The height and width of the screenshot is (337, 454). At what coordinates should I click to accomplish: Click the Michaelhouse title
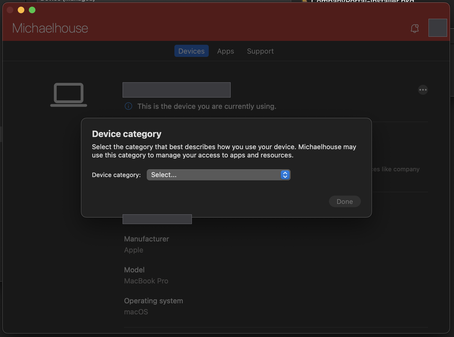[50, 28]
